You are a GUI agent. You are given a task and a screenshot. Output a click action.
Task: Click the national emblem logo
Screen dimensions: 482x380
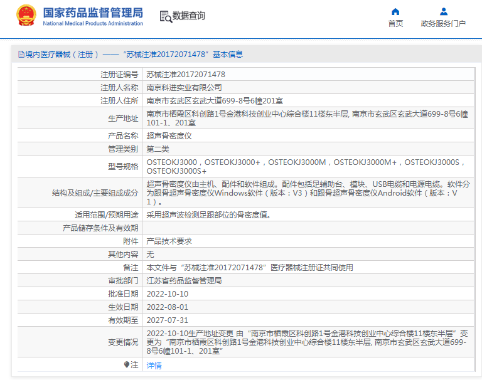coord(26,15)
